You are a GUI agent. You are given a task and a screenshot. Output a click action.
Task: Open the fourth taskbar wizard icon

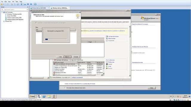click(54, 97)
